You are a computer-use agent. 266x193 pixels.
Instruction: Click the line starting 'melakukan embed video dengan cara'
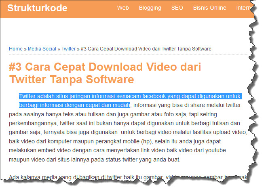click(x=117, y=151)
